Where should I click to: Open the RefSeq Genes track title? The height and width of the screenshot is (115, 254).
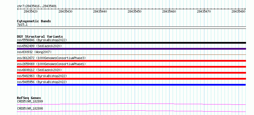(x=29, y=98)
